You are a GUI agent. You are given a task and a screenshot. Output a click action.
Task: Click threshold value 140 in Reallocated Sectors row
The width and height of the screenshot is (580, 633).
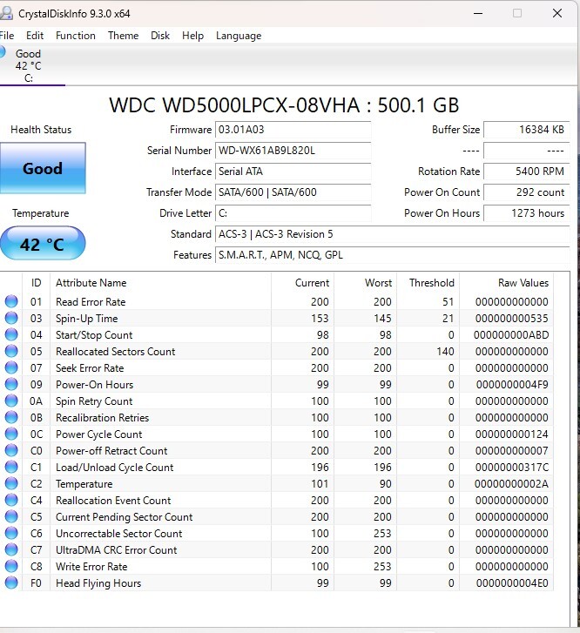point(445,351)
